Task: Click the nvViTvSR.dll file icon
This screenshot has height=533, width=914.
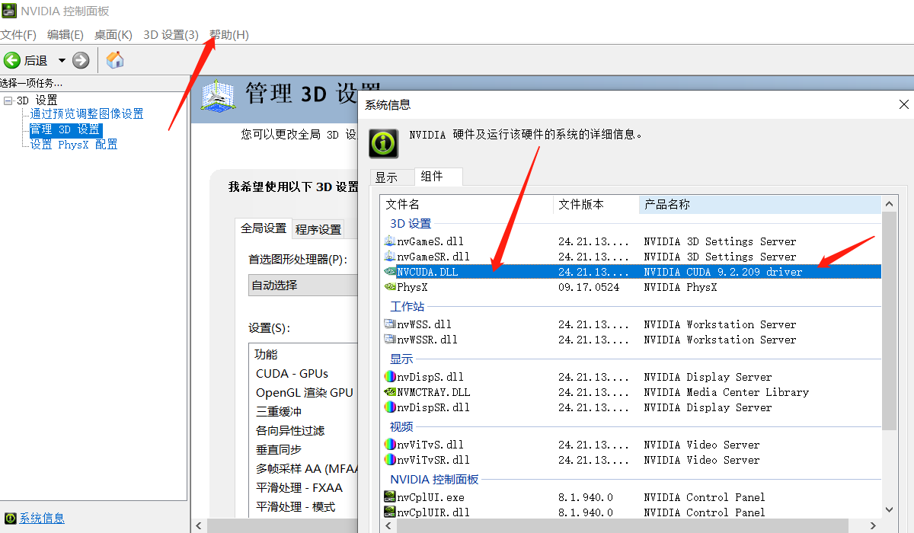Action: [x=390, y=460]
